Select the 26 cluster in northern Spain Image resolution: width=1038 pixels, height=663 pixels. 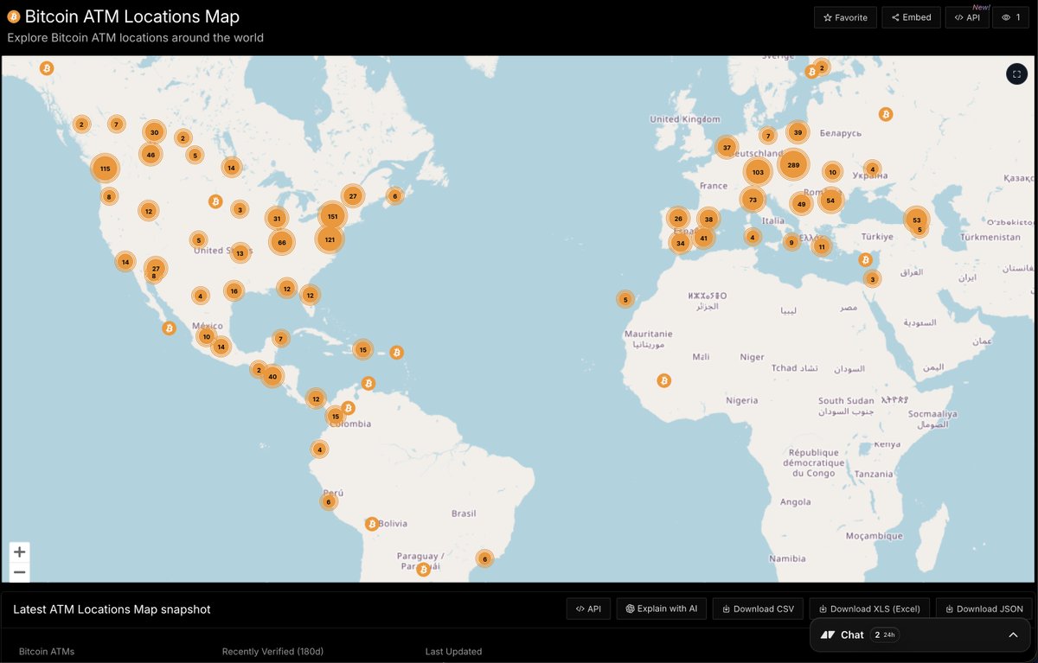coord(678,219)
